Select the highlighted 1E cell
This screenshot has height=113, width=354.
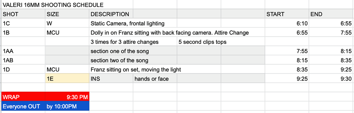pos(67,79)
